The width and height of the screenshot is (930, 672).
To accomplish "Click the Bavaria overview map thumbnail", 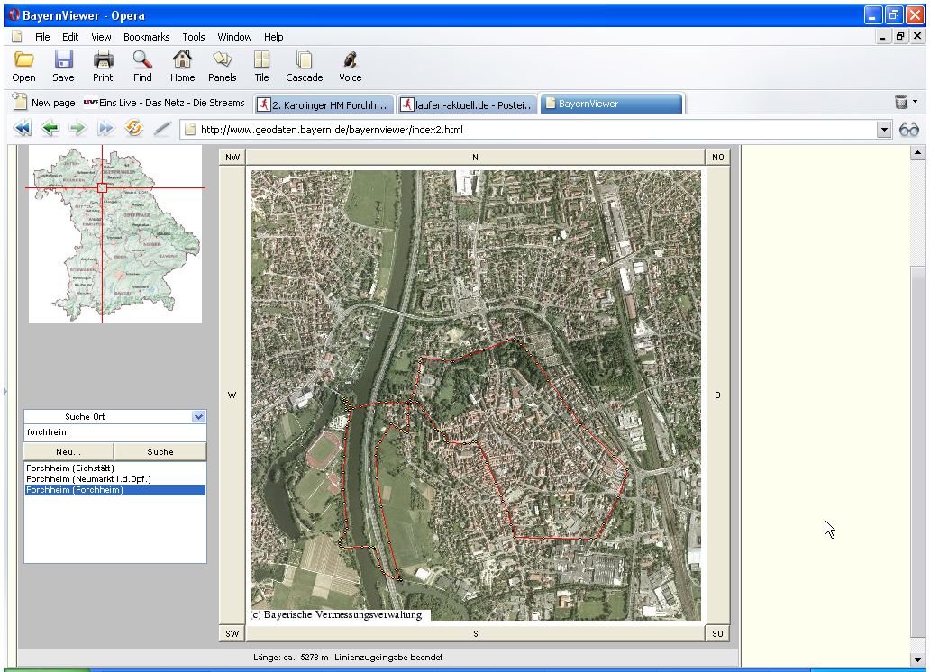I will (x=114, y=234).
